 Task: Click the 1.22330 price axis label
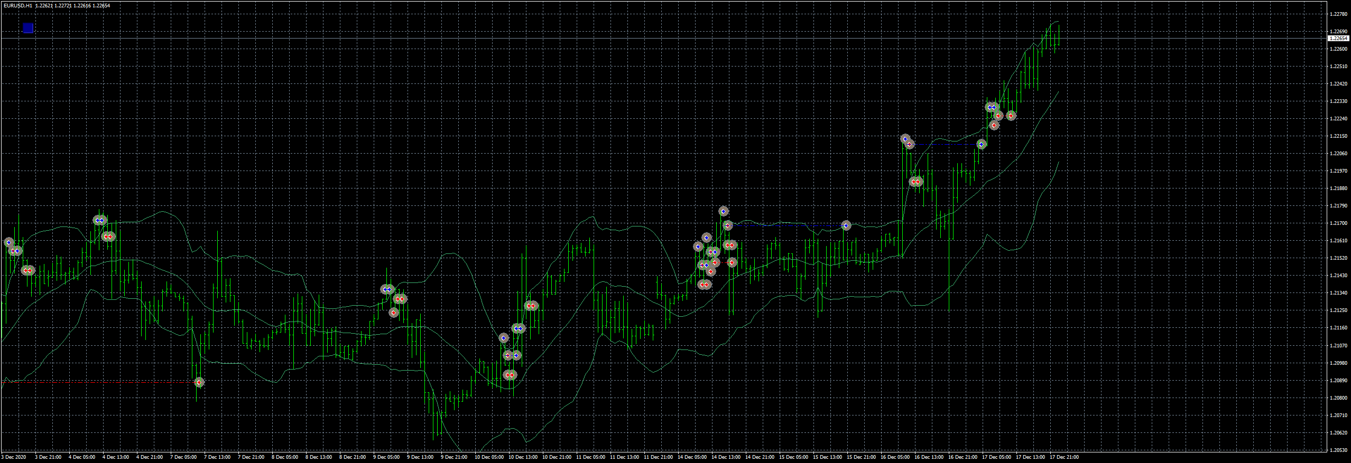pyautogui.click(x=1337, y=101)
